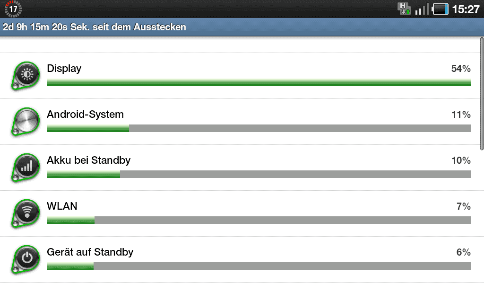Tap the Android-System 11% usage bar
The image size is (484, 284).
(x=259, y=128)
